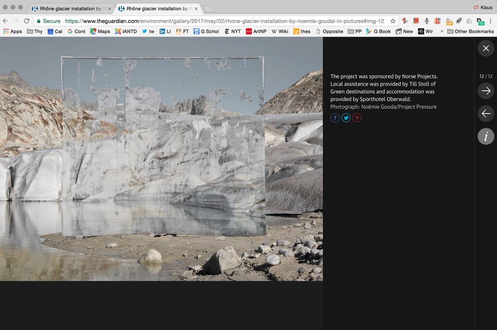Open the Apps bookmarks shortcut
This screenshot has width=497, height=330.
pyautogui.click(x=12, y=31)
